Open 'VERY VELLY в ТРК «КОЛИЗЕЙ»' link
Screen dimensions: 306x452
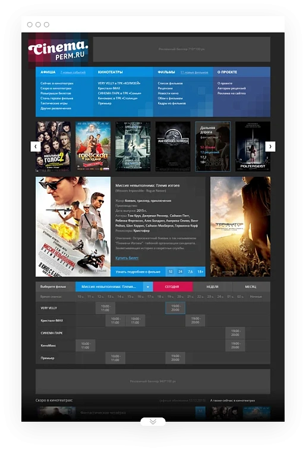[119, 83]
